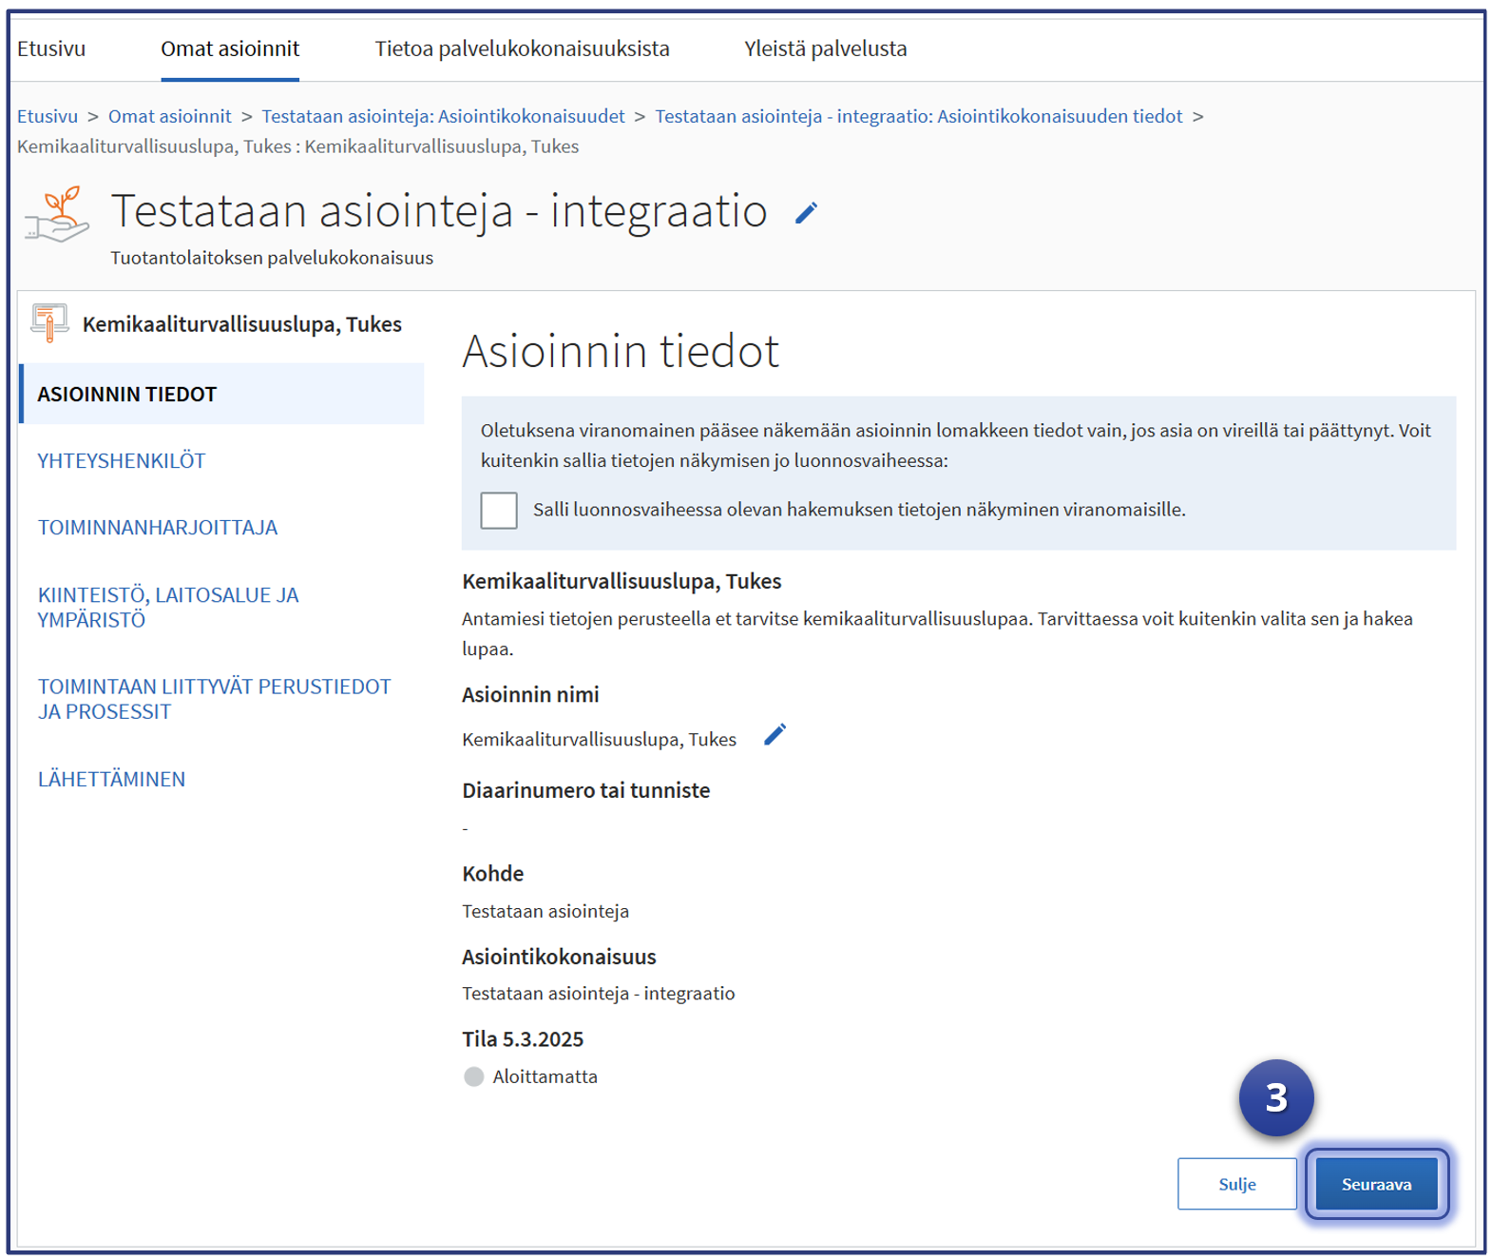Navigate to Kiinteistö, laitosalue ja ympäristö

[x=168, y=607]
